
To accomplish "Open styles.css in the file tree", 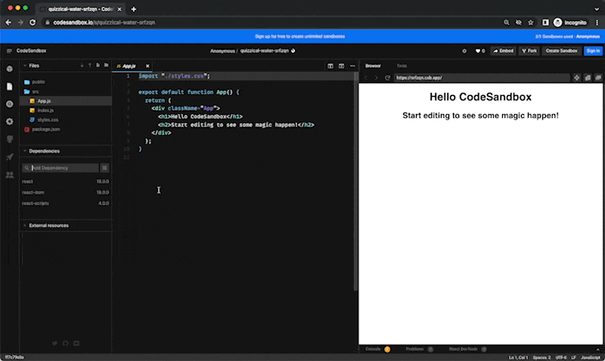I will pyautogui.click(x=48, y=119).
